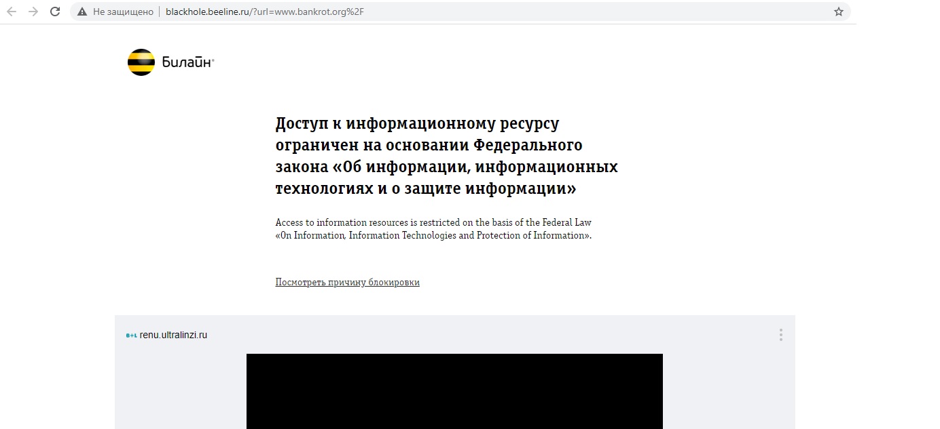Bookmark this page with the star icon
This screenshot has height=429, width=940.
coord(838,12)
